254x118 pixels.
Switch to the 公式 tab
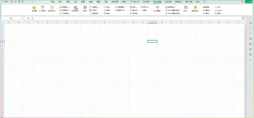point(75,2)
